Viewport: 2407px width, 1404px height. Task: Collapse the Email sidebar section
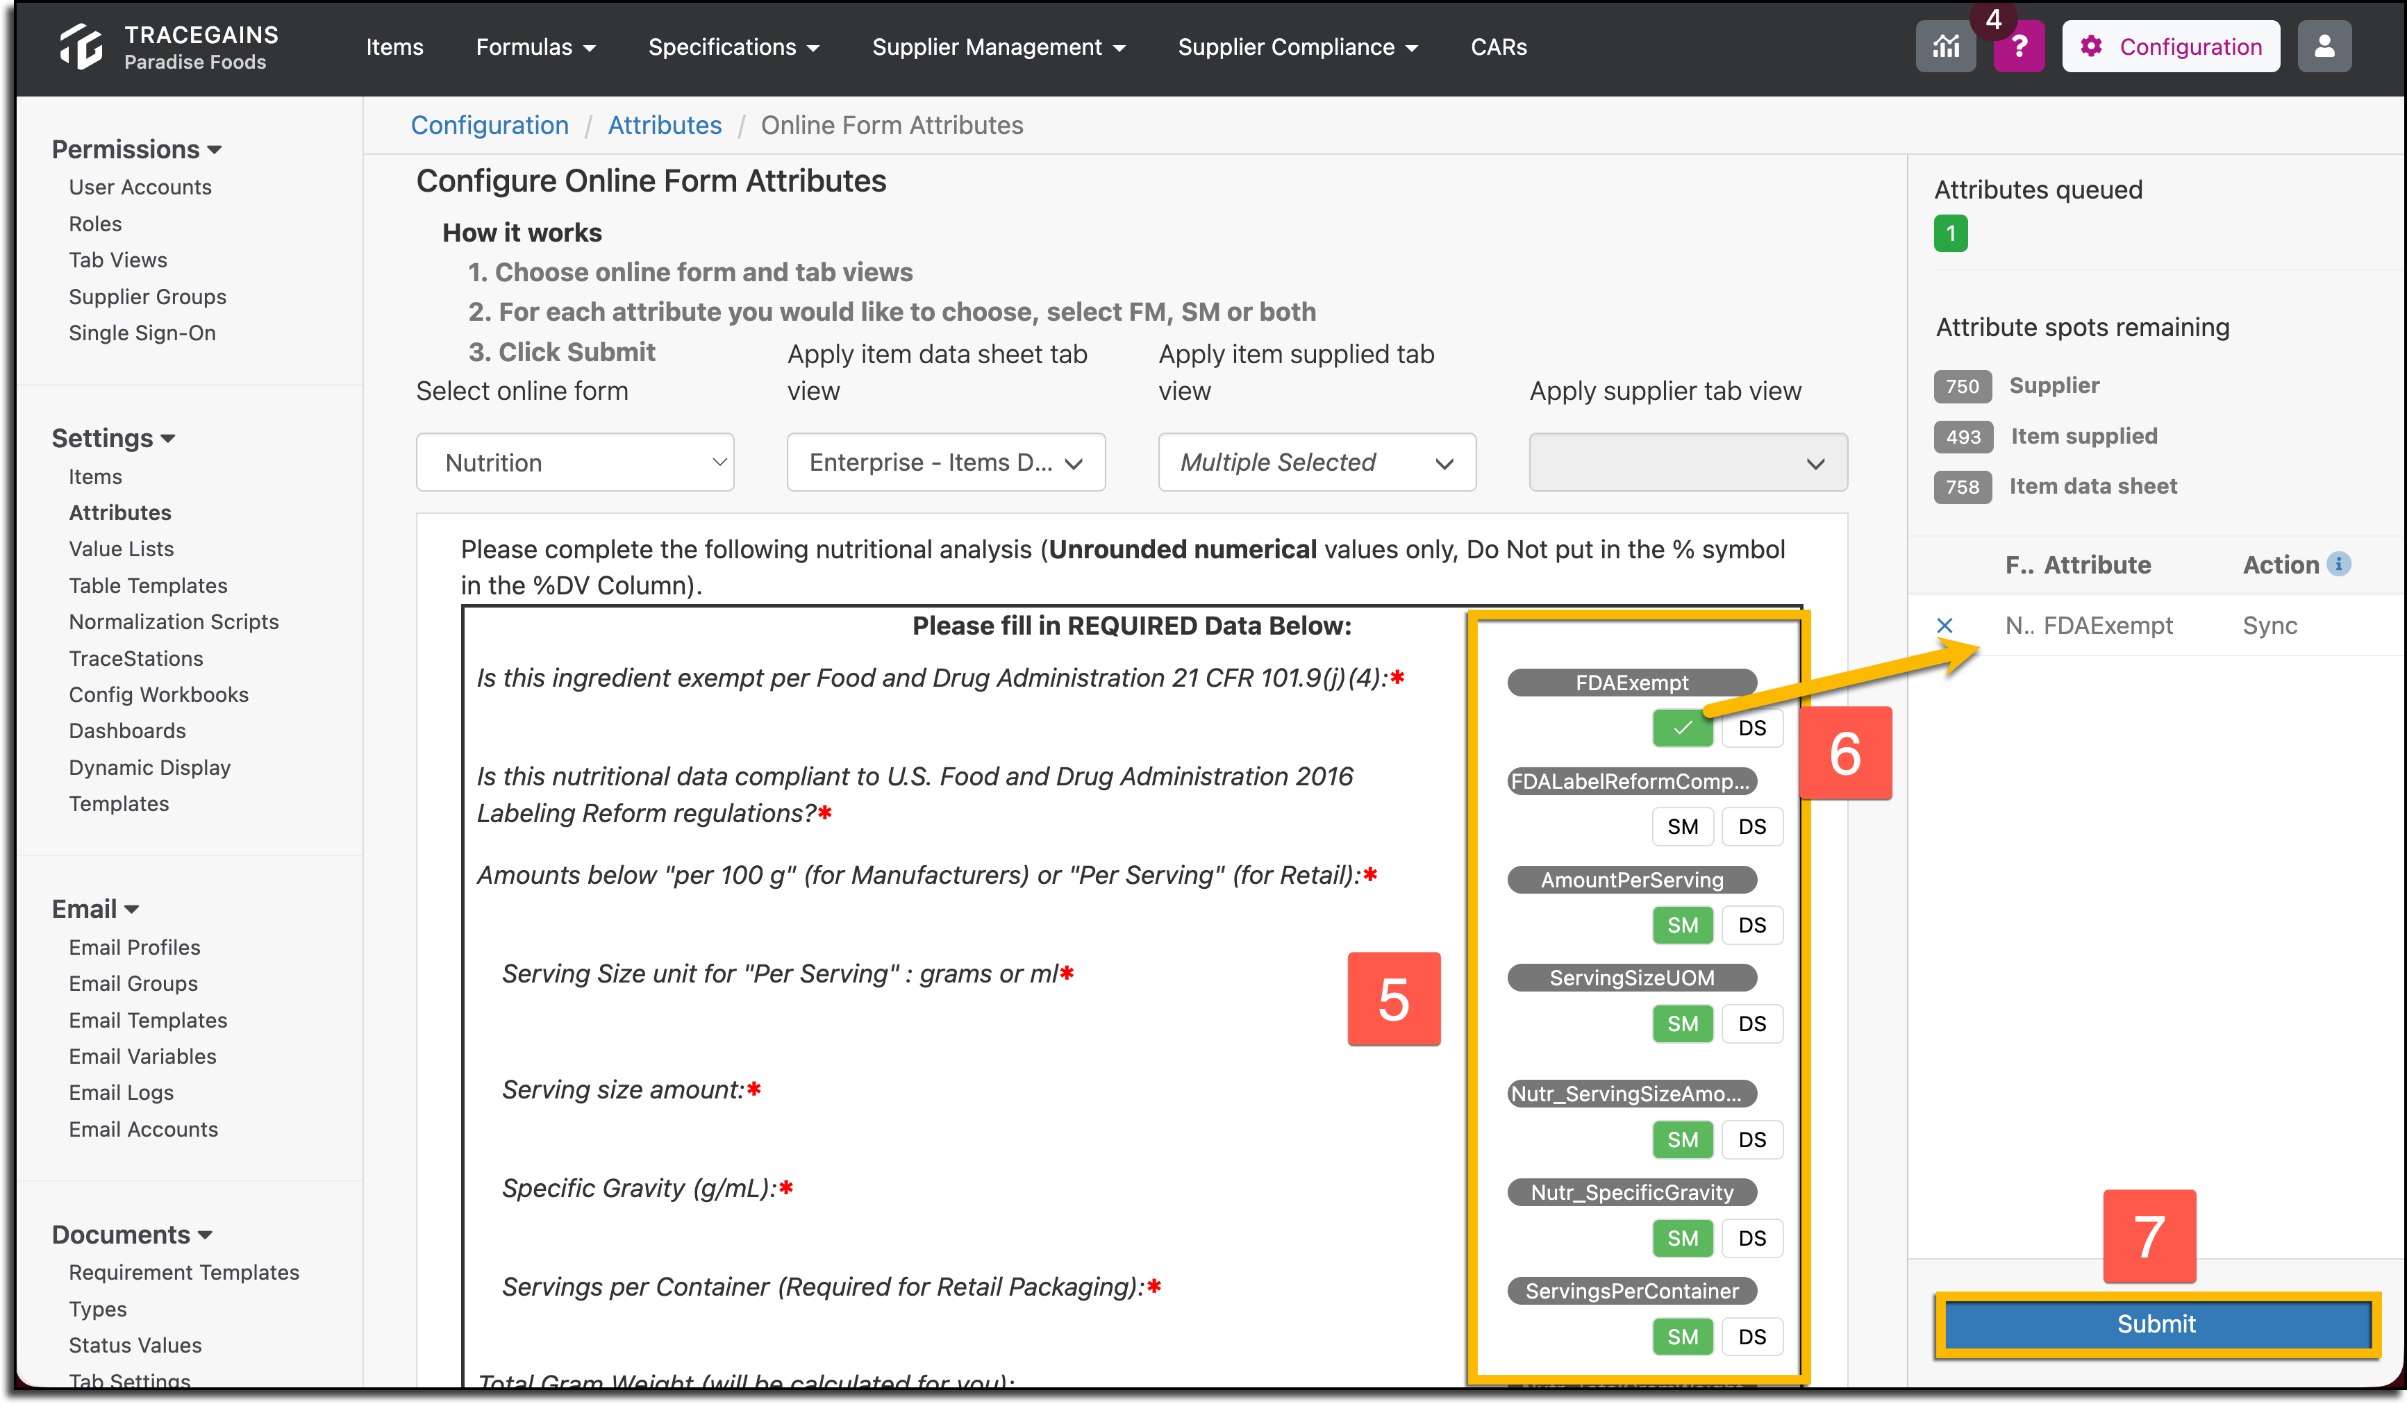click(94, 908)
